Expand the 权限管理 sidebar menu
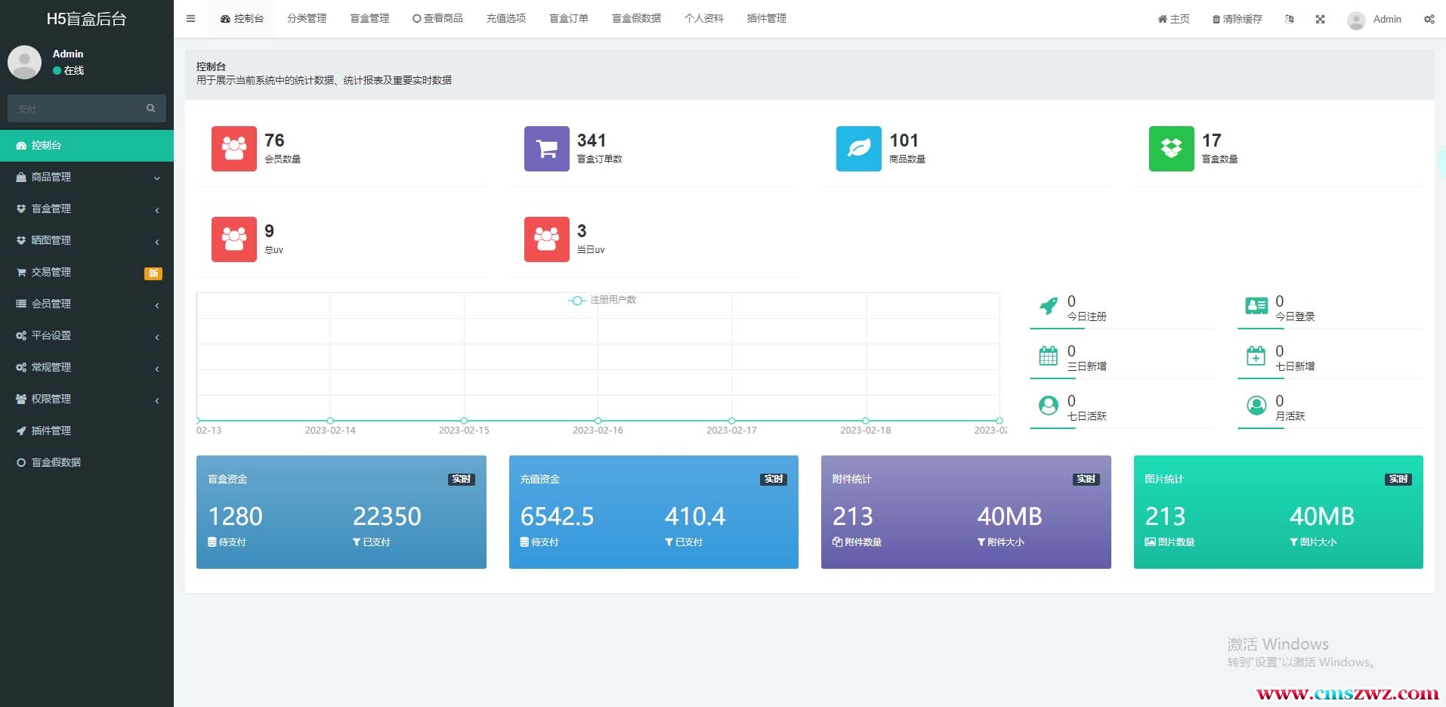 pyautogui.click(x=86, y=399)
